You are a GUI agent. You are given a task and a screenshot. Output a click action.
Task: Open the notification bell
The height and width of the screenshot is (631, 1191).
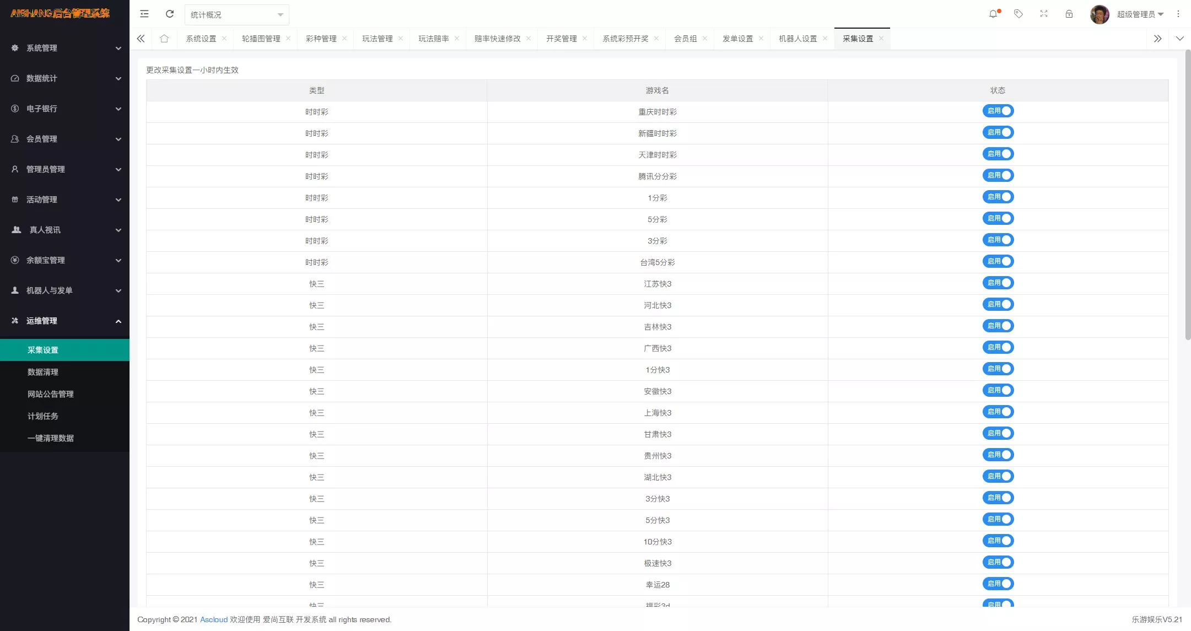pos(993,14)
